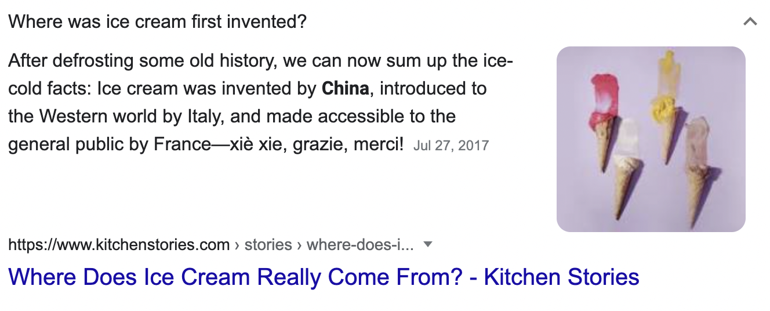The image size is (770, 311).
Task: Open the dropdown arrow beside the kitchenstories URL
Action: [428, 244]
